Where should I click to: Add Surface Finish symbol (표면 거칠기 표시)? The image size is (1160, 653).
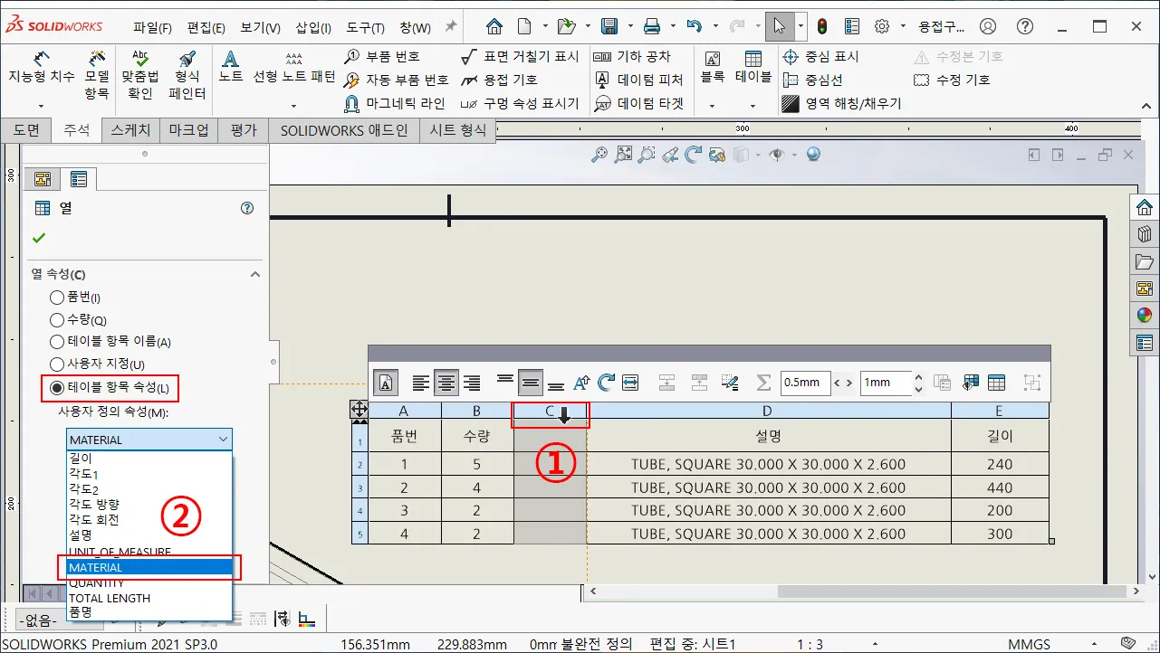click(x=520, y=56)
